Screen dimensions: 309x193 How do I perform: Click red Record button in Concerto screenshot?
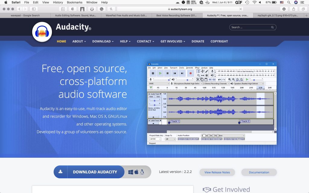click(190, 73)
